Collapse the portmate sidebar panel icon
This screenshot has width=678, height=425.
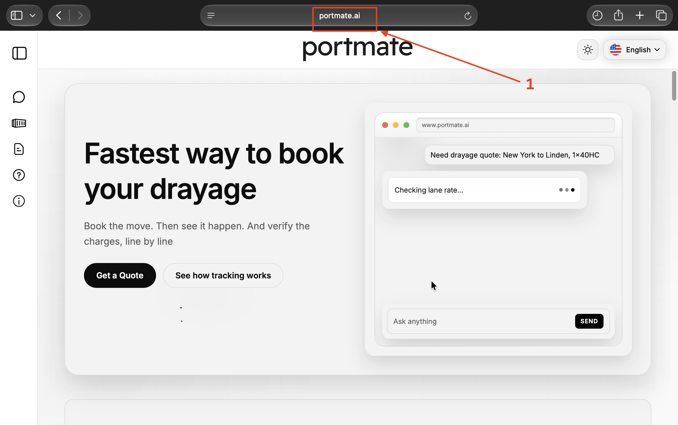pos(20,53)
